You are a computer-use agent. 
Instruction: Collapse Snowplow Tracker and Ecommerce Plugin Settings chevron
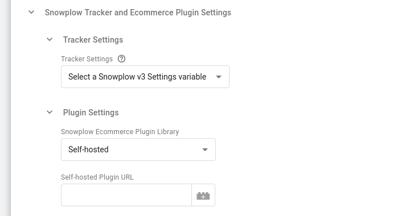pos(31,12)
